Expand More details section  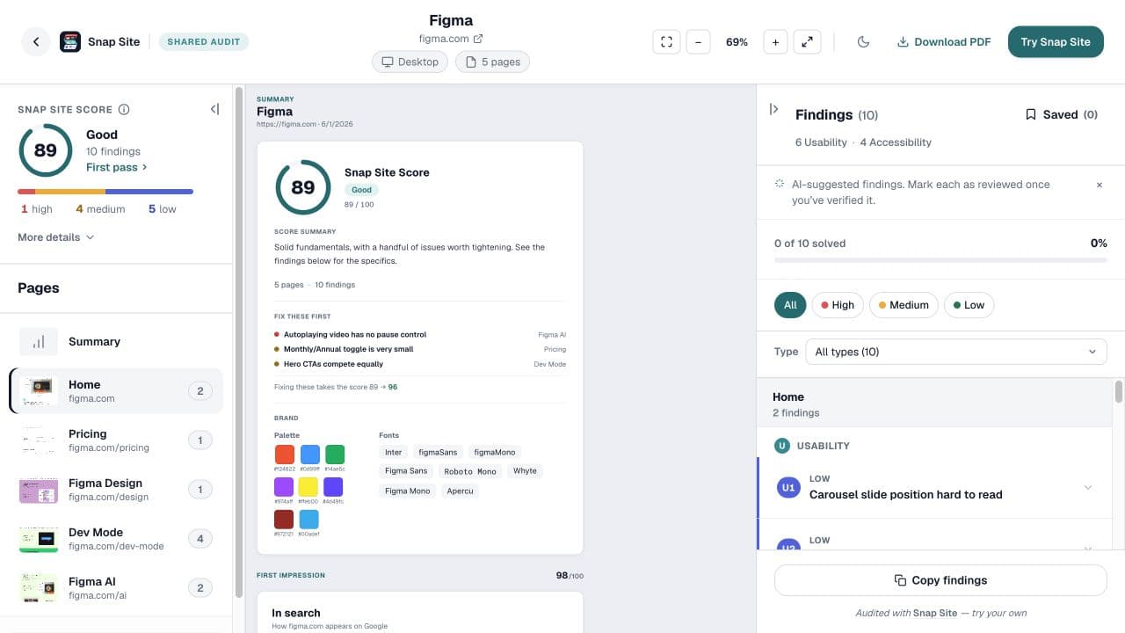(56, 237)
